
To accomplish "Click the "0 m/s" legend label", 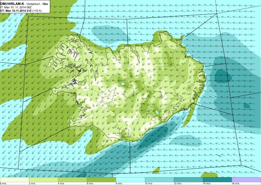I will (x=3, y=183).
